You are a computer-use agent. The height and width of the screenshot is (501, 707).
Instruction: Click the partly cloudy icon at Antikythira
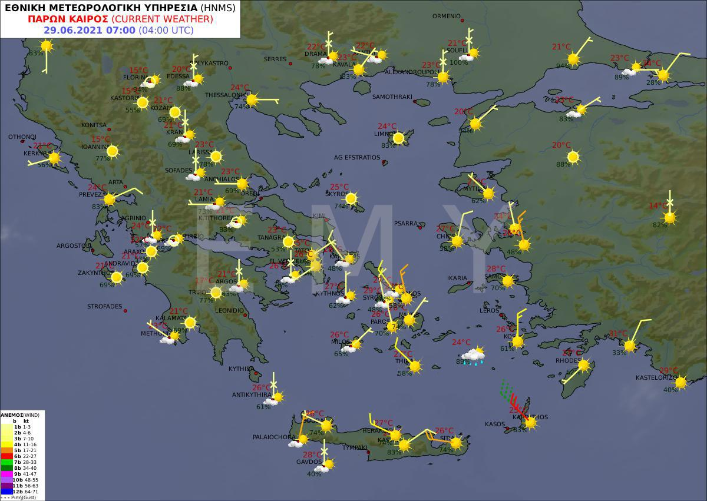click(x=275, y=399)
